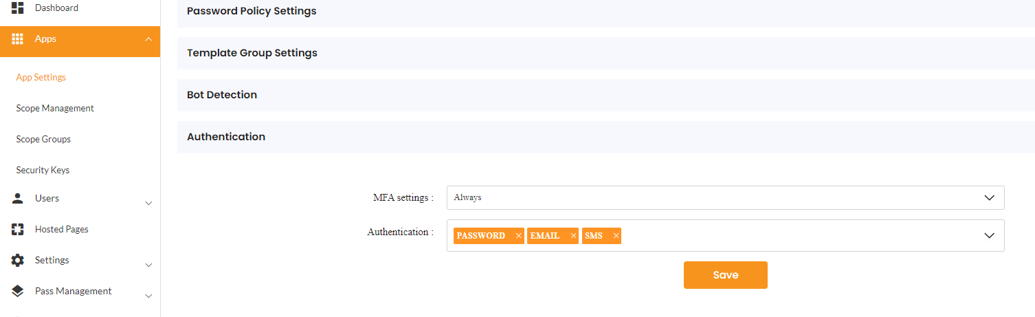Remove the EMAIL authentication tag
Screen dimensions: 1035x317
[573, 236]
